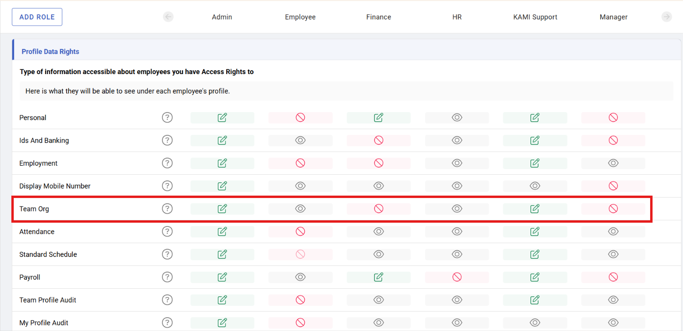Select the Finance role column header
The width and height of the screenshot is (683, 331).
[x=379, y=17]
